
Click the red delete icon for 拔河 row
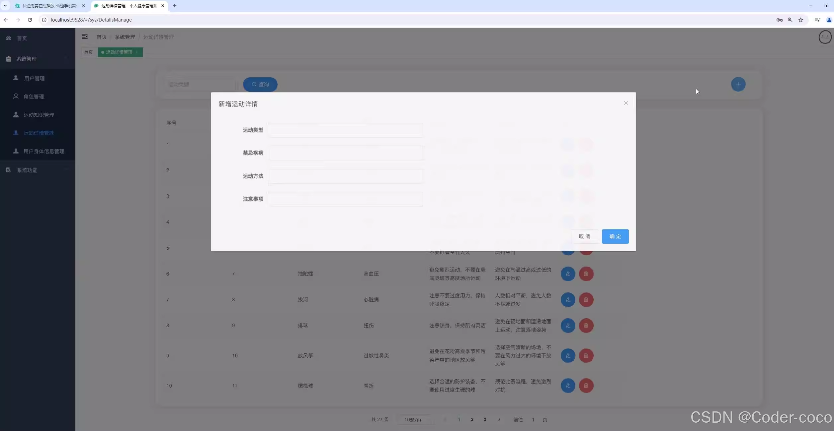pos(586,300)
